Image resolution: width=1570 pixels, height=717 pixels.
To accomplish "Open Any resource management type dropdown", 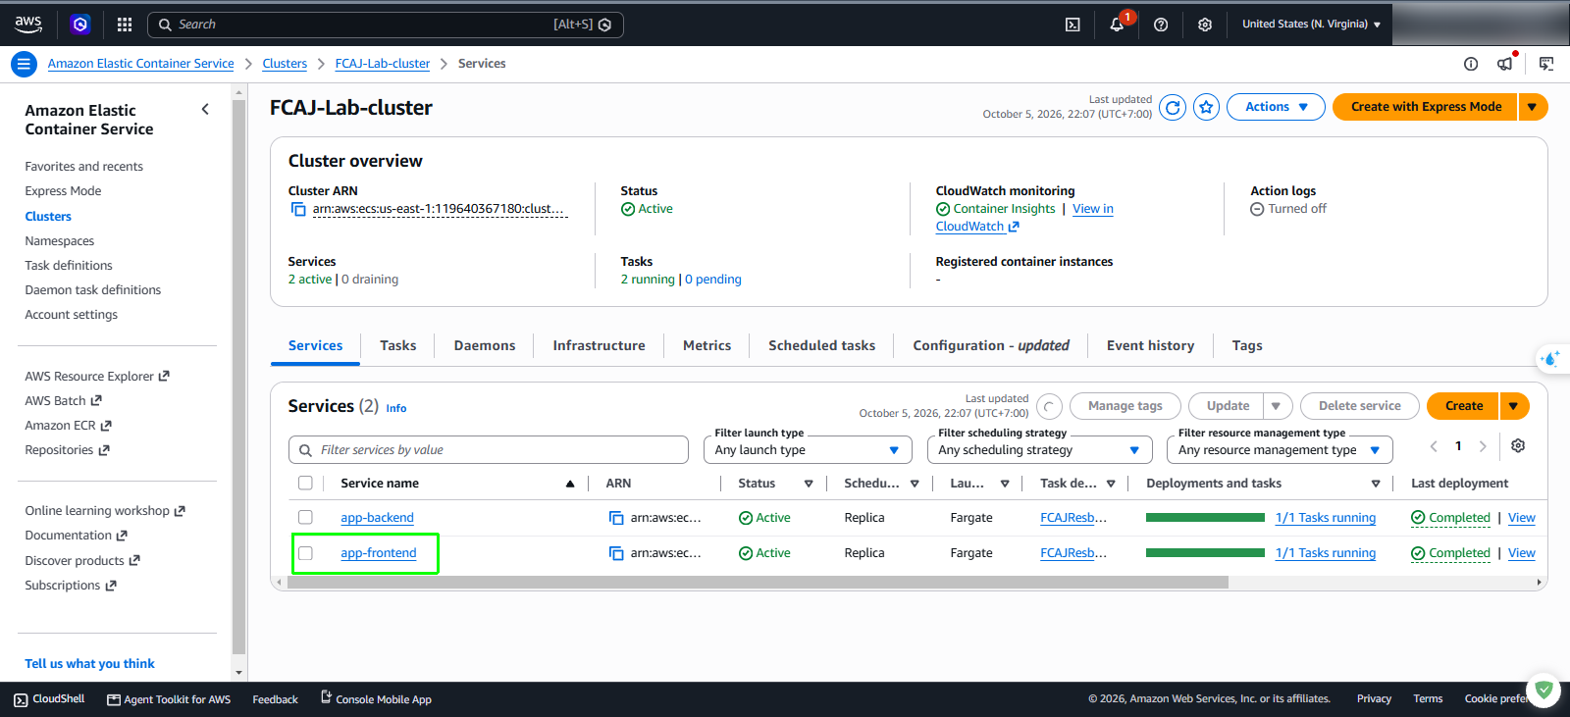I will [1280, 450].
